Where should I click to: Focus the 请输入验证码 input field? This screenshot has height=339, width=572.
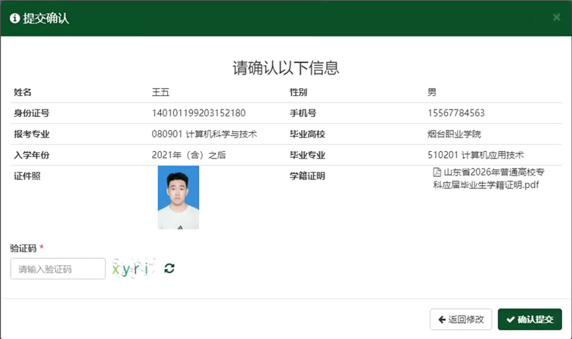point(58,269)
